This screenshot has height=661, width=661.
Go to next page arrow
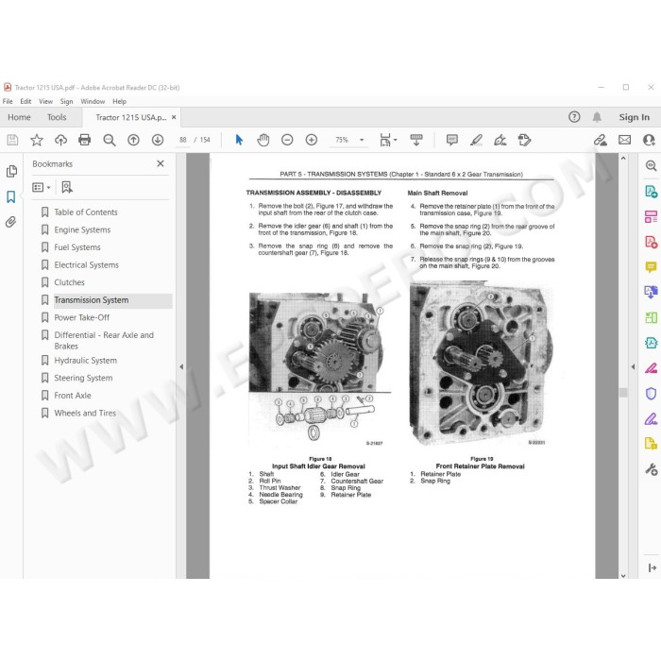pos(158,140)
